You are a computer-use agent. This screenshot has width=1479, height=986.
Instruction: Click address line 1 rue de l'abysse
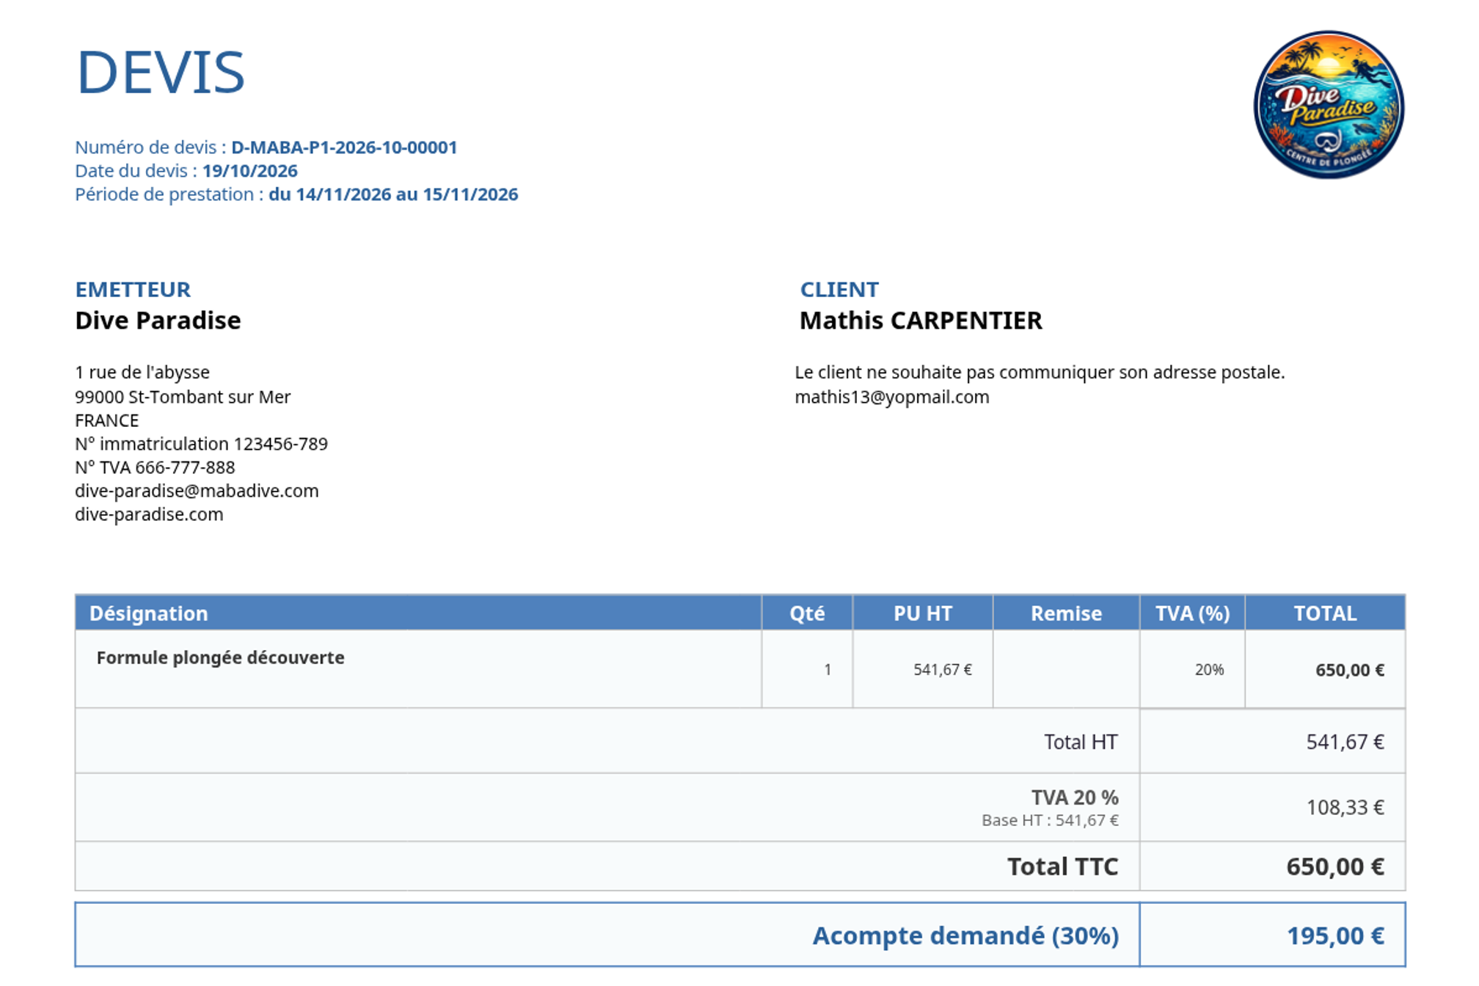point(142,372)
